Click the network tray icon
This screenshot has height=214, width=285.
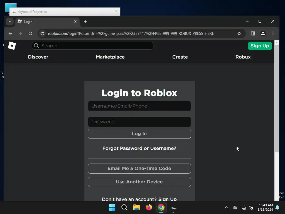pos(244,207)
